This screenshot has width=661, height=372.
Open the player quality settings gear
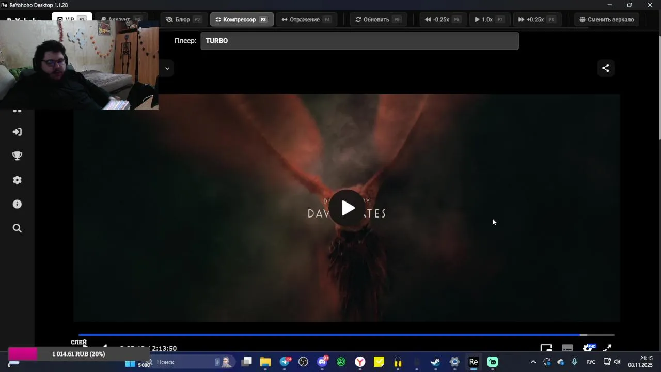pyautogui.click(x=588, y=349)
